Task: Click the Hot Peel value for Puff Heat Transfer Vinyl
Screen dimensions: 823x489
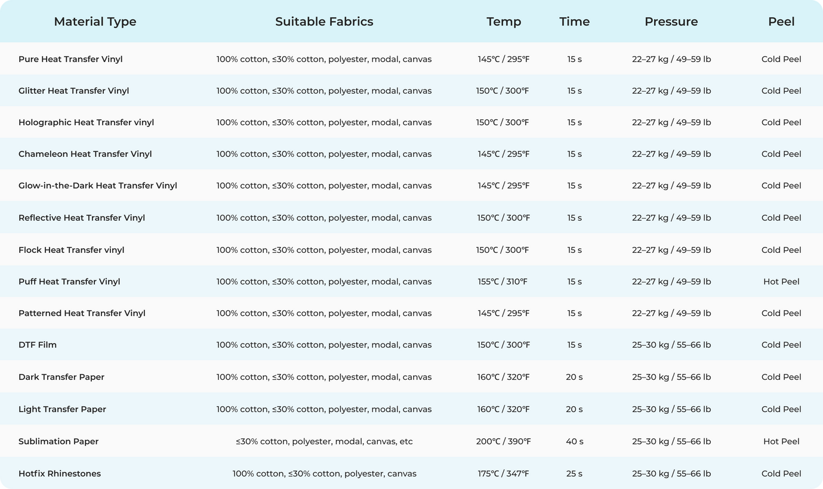Action: 781,281
